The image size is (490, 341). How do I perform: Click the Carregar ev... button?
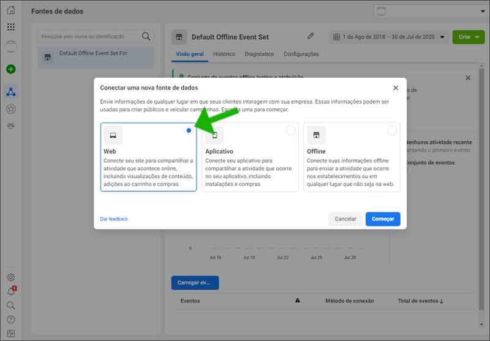click(195, 283)
